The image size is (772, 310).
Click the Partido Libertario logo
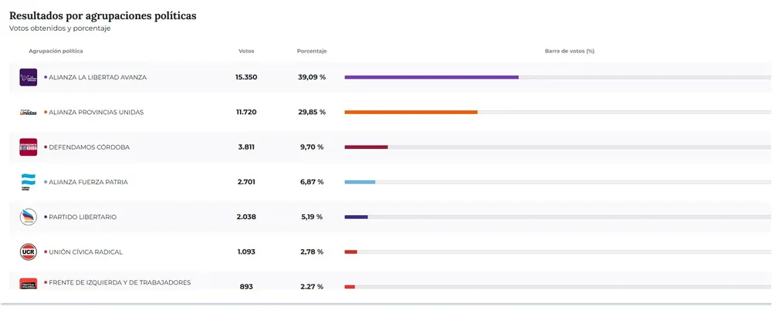(28, 217)
